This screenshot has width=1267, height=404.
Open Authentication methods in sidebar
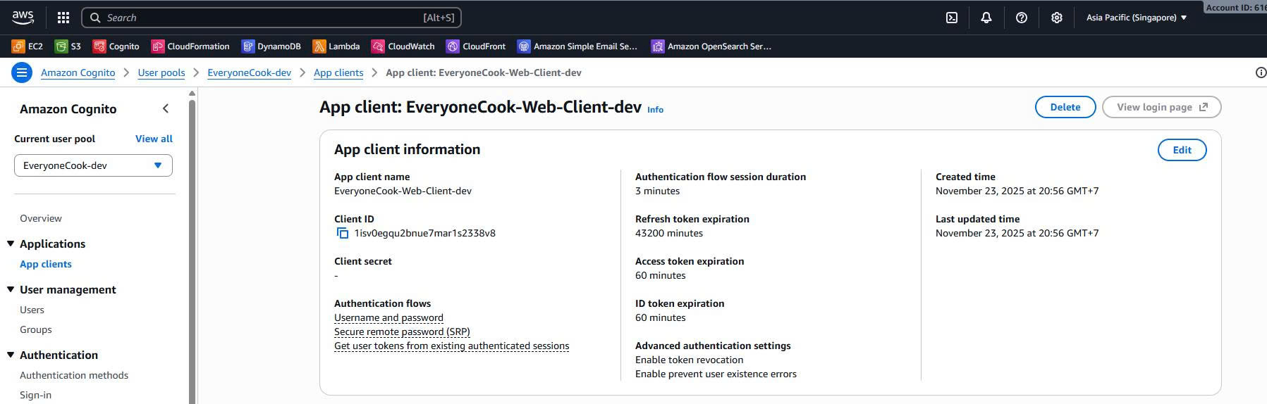tap(74, 375)
